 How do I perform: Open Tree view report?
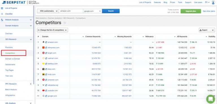tap(9, 76)
